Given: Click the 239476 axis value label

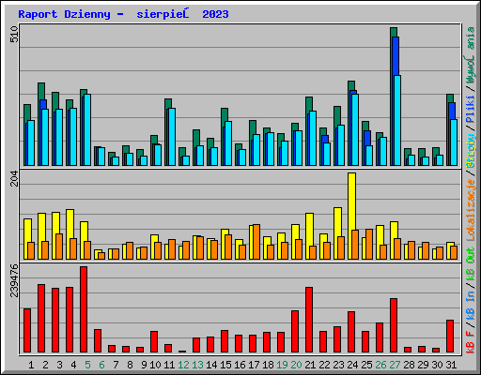Looking at the screenshot, I should coord(14,280).
